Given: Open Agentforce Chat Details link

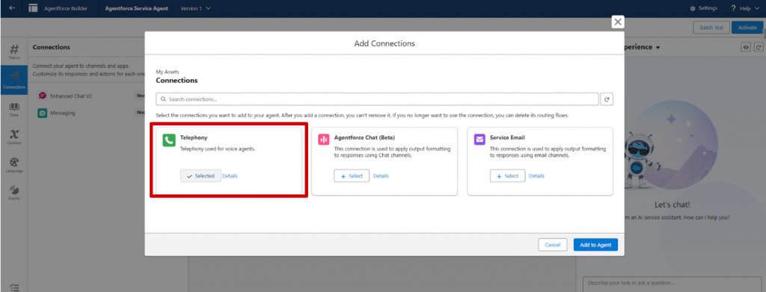Looking at the screenshot, I should [381, 176].
